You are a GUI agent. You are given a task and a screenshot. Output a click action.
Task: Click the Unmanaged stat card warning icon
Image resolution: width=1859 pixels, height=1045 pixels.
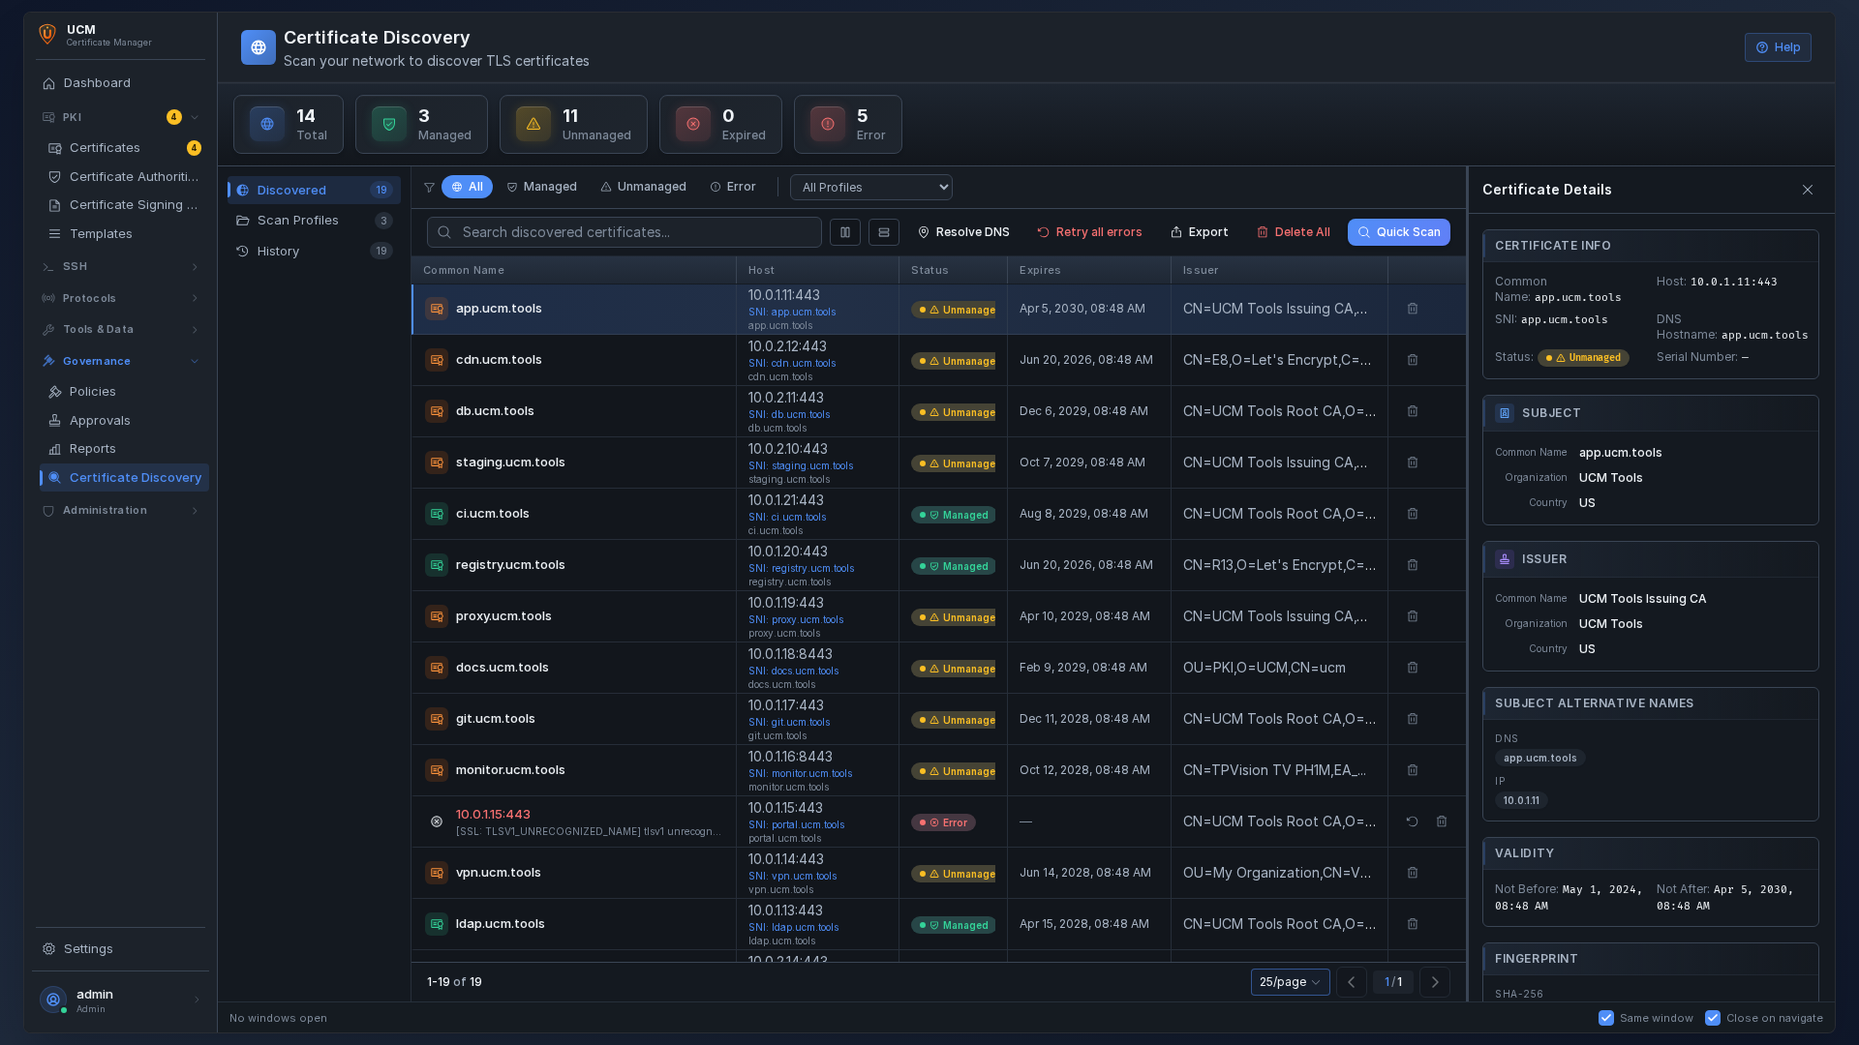[533, 124]
